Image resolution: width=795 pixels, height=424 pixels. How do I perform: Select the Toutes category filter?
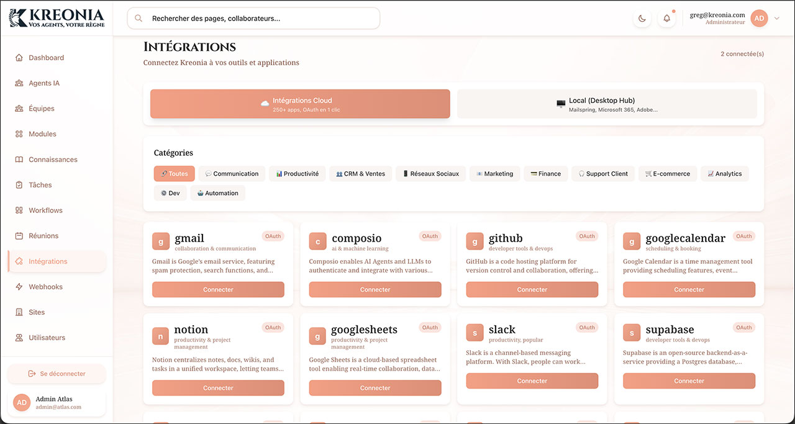pyautogui.click(x=174, y=173)
